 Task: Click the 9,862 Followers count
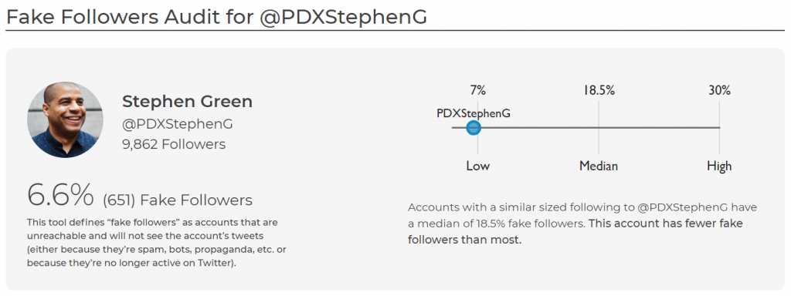pos(174,144)
